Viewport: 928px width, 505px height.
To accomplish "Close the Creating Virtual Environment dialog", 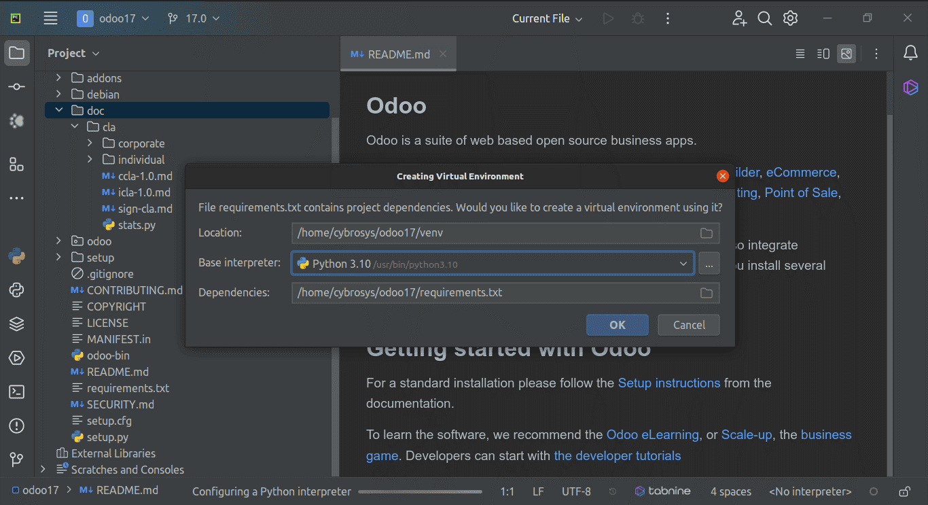I will (x=723, y=176).
